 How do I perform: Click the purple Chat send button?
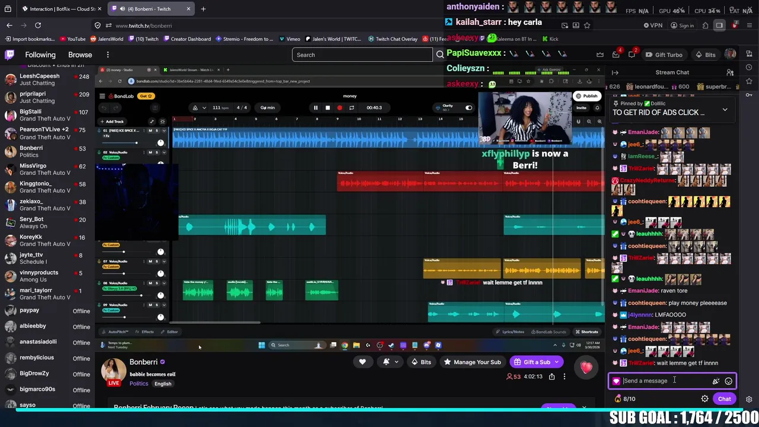tap(724, 399)
